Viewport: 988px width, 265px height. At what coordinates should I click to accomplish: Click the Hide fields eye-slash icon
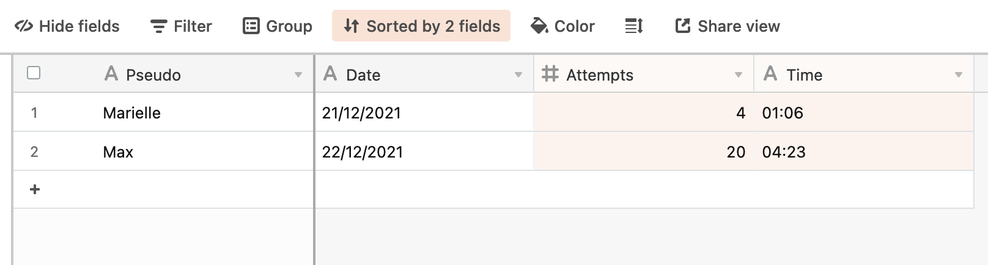point(24,26)
